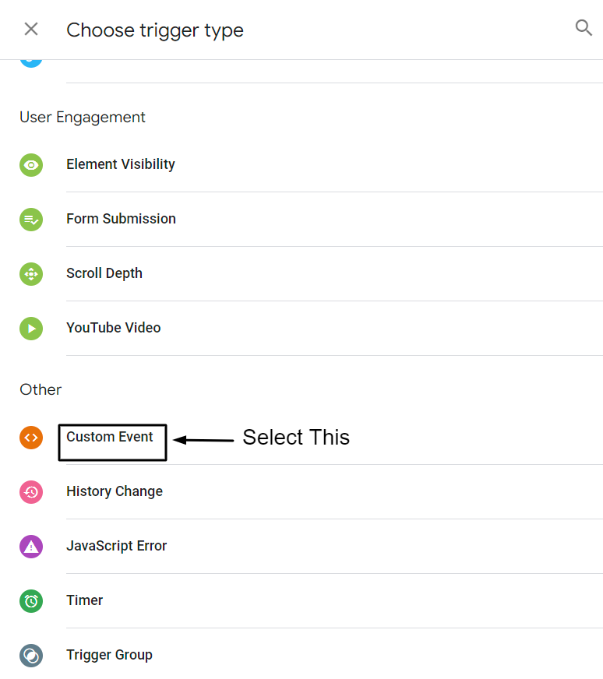Click the Form Submission checkmark icon

31,220
